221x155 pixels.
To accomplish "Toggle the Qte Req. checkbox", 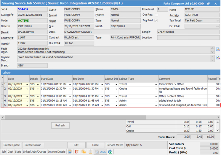I will coord(156,15).
